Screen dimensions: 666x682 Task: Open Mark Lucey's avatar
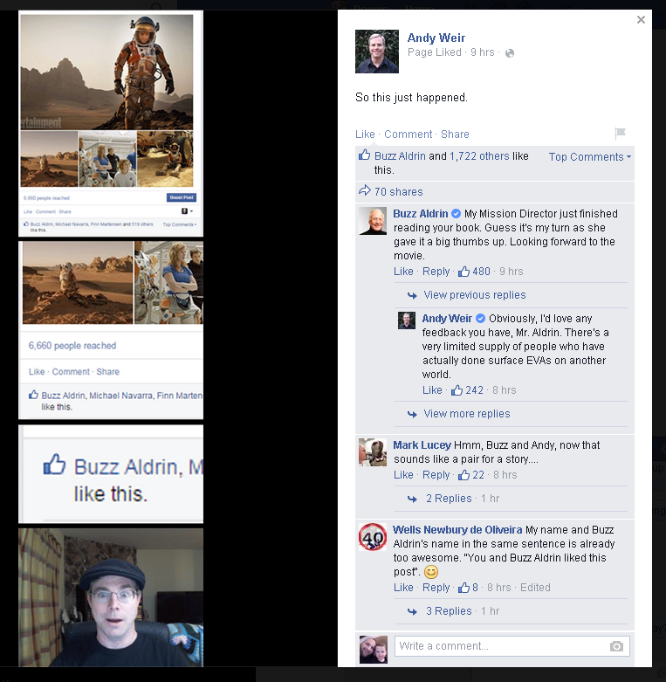[373, 452]
